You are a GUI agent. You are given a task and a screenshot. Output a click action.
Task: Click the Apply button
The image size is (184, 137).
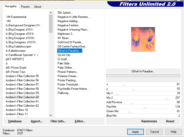point(135,132)
